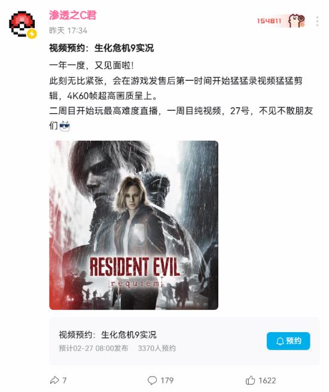Viewport: 329px width, 392px height.
Task: Click the share arrow icon
Action: tap(54, 380)
